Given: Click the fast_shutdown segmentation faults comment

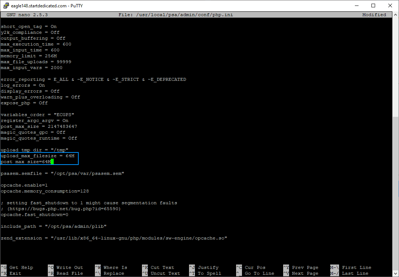Looking at the screenshot, I should click(89, 203).
